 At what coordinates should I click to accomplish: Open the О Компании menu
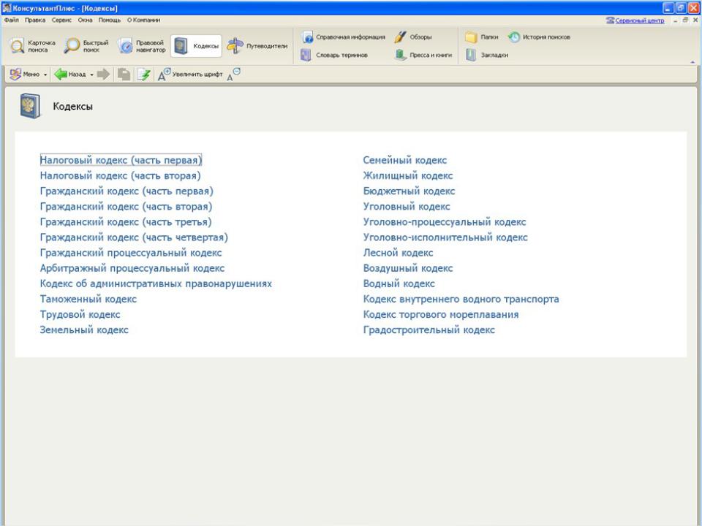143,20
